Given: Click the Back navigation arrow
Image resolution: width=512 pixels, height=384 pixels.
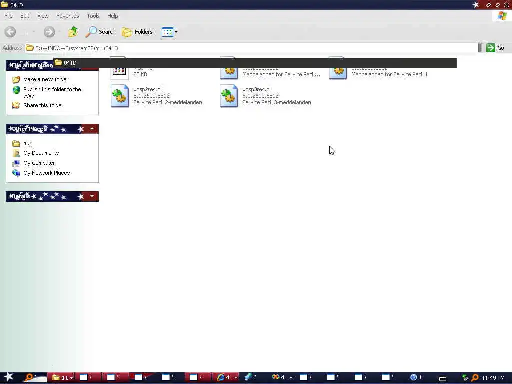Looking at the screenshot, I should click(x=10, y=32).
